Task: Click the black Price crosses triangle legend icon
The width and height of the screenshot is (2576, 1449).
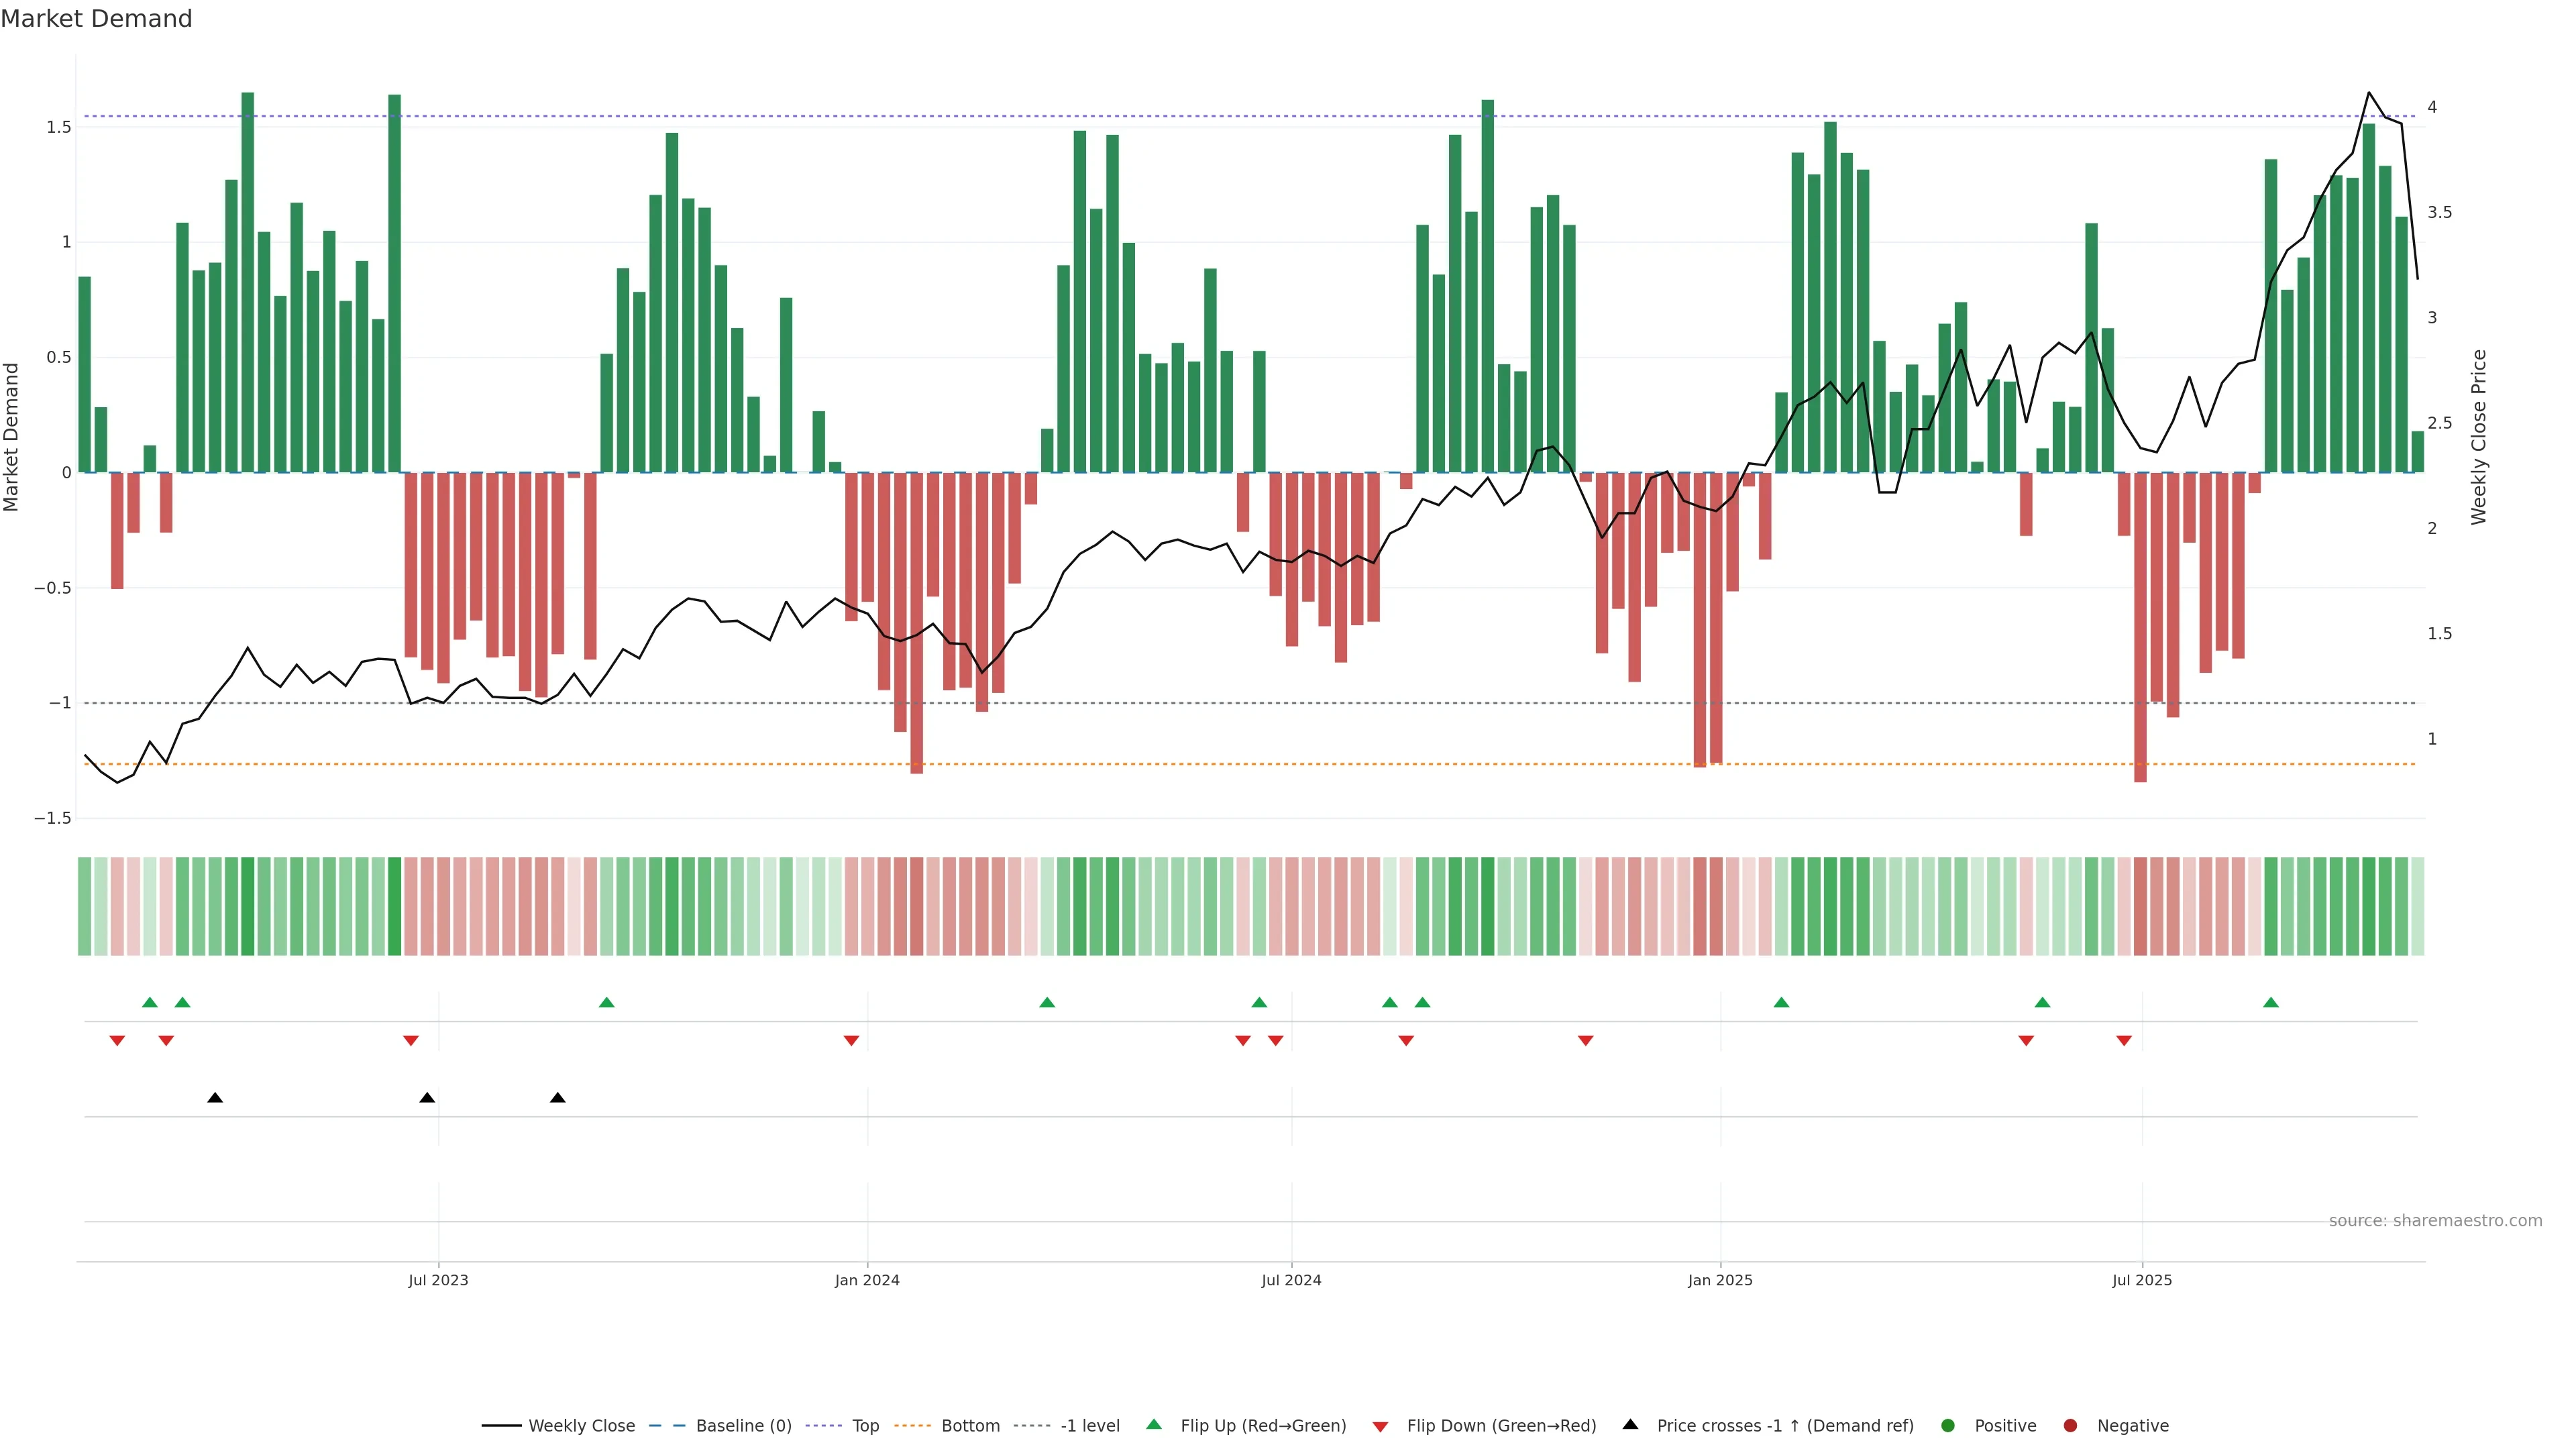Action: pos(1630,1424)
